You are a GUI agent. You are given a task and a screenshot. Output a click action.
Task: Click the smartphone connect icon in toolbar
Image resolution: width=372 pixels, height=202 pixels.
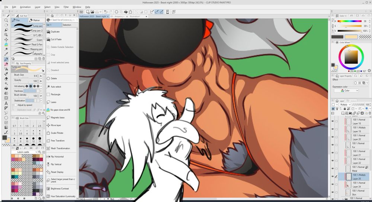point(167,12)
